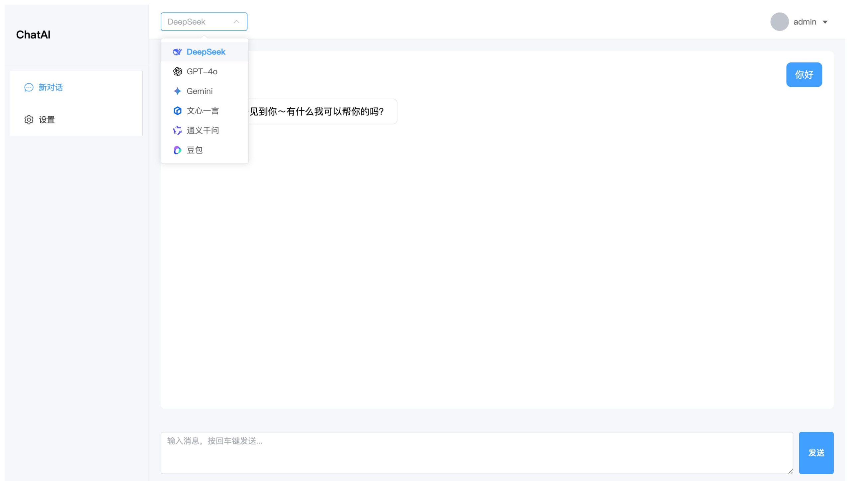
Task: Click the chat bubble icon beside 新对话
Action: [x=29, y=87]
